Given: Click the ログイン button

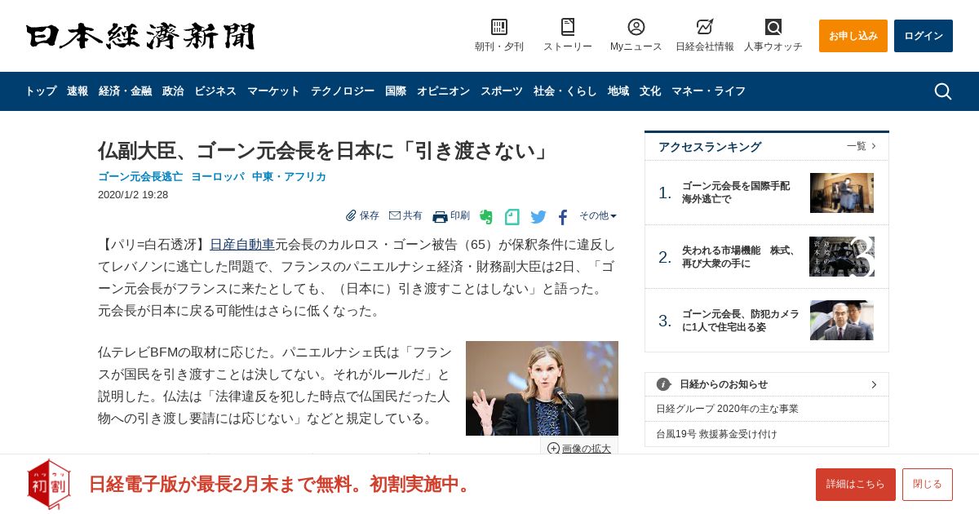Looking at the screenshot, I should (x=924, y=36).
